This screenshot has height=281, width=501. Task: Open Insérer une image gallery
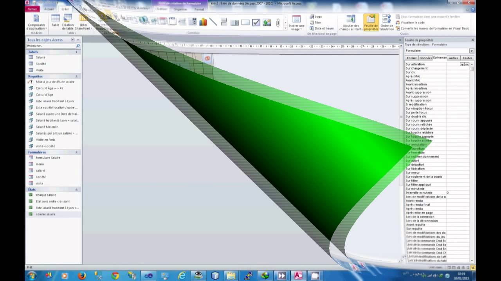click(x=296, y=23)
